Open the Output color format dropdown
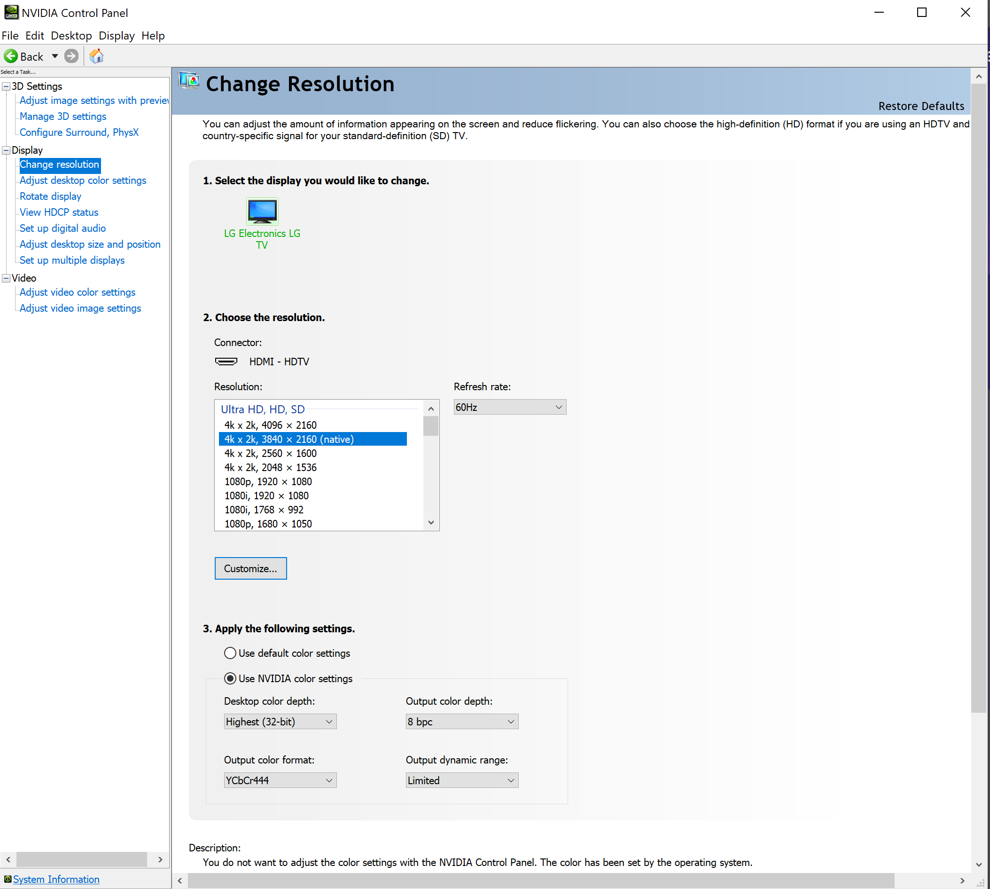The image size is (990, 889). pyautogui.click(x=280, y=780)
